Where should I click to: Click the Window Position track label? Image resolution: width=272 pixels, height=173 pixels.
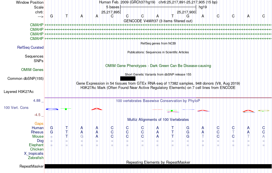[x=30, y=2]
